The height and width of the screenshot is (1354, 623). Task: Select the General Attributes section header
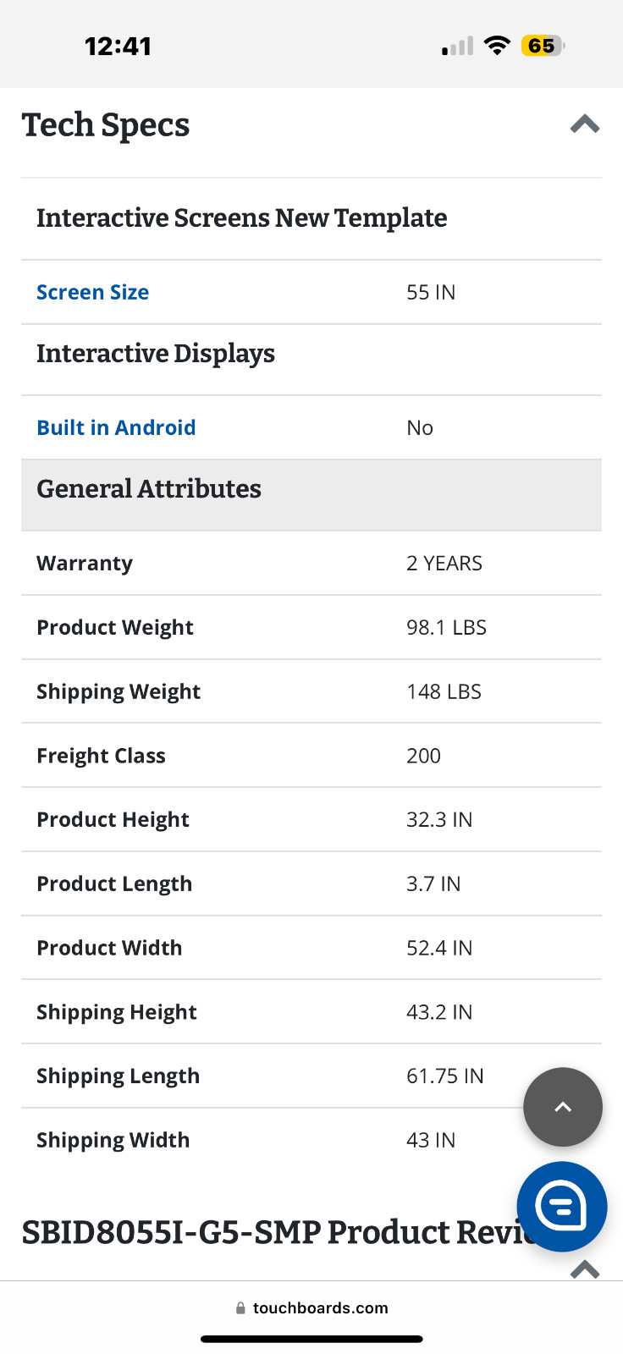149,489
